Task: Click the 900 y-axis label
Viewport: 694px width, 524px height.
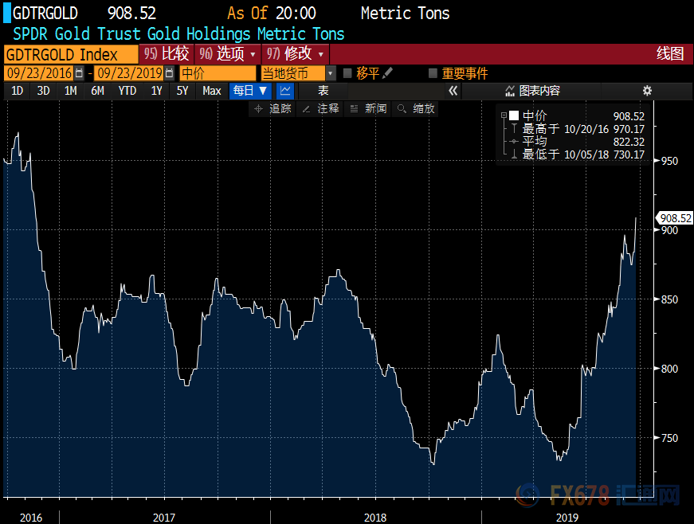Action: [x=669, y=230]
